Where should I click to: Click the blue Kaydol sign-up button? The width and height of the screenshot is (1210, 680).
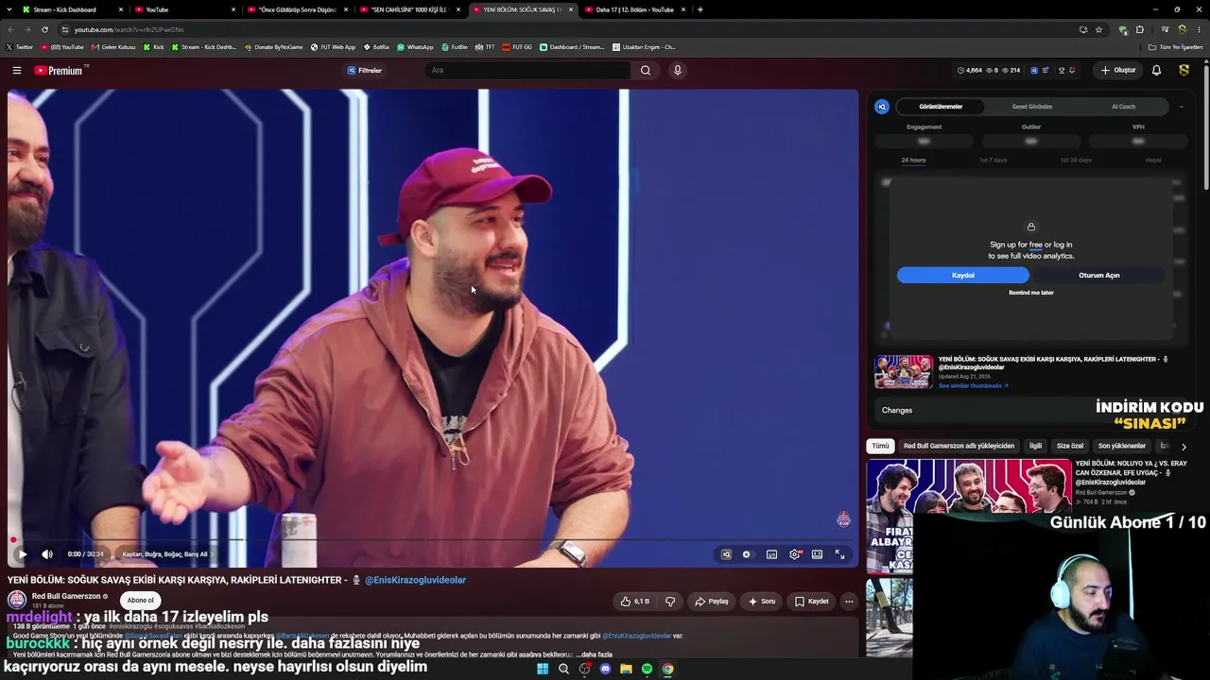pyautogui.click(x=963, y=275)
